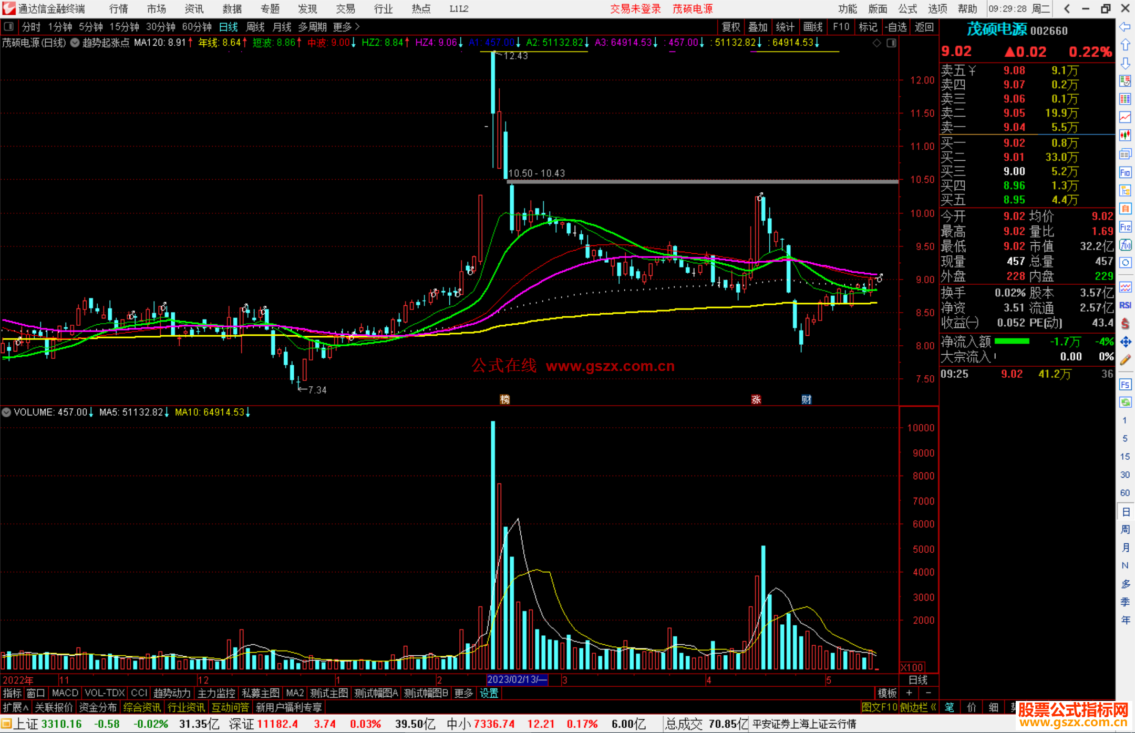Toggle the VOLUME panel indicator circle button
The width and height of the screenshot is (1135, 733).
tap(6, 412)
